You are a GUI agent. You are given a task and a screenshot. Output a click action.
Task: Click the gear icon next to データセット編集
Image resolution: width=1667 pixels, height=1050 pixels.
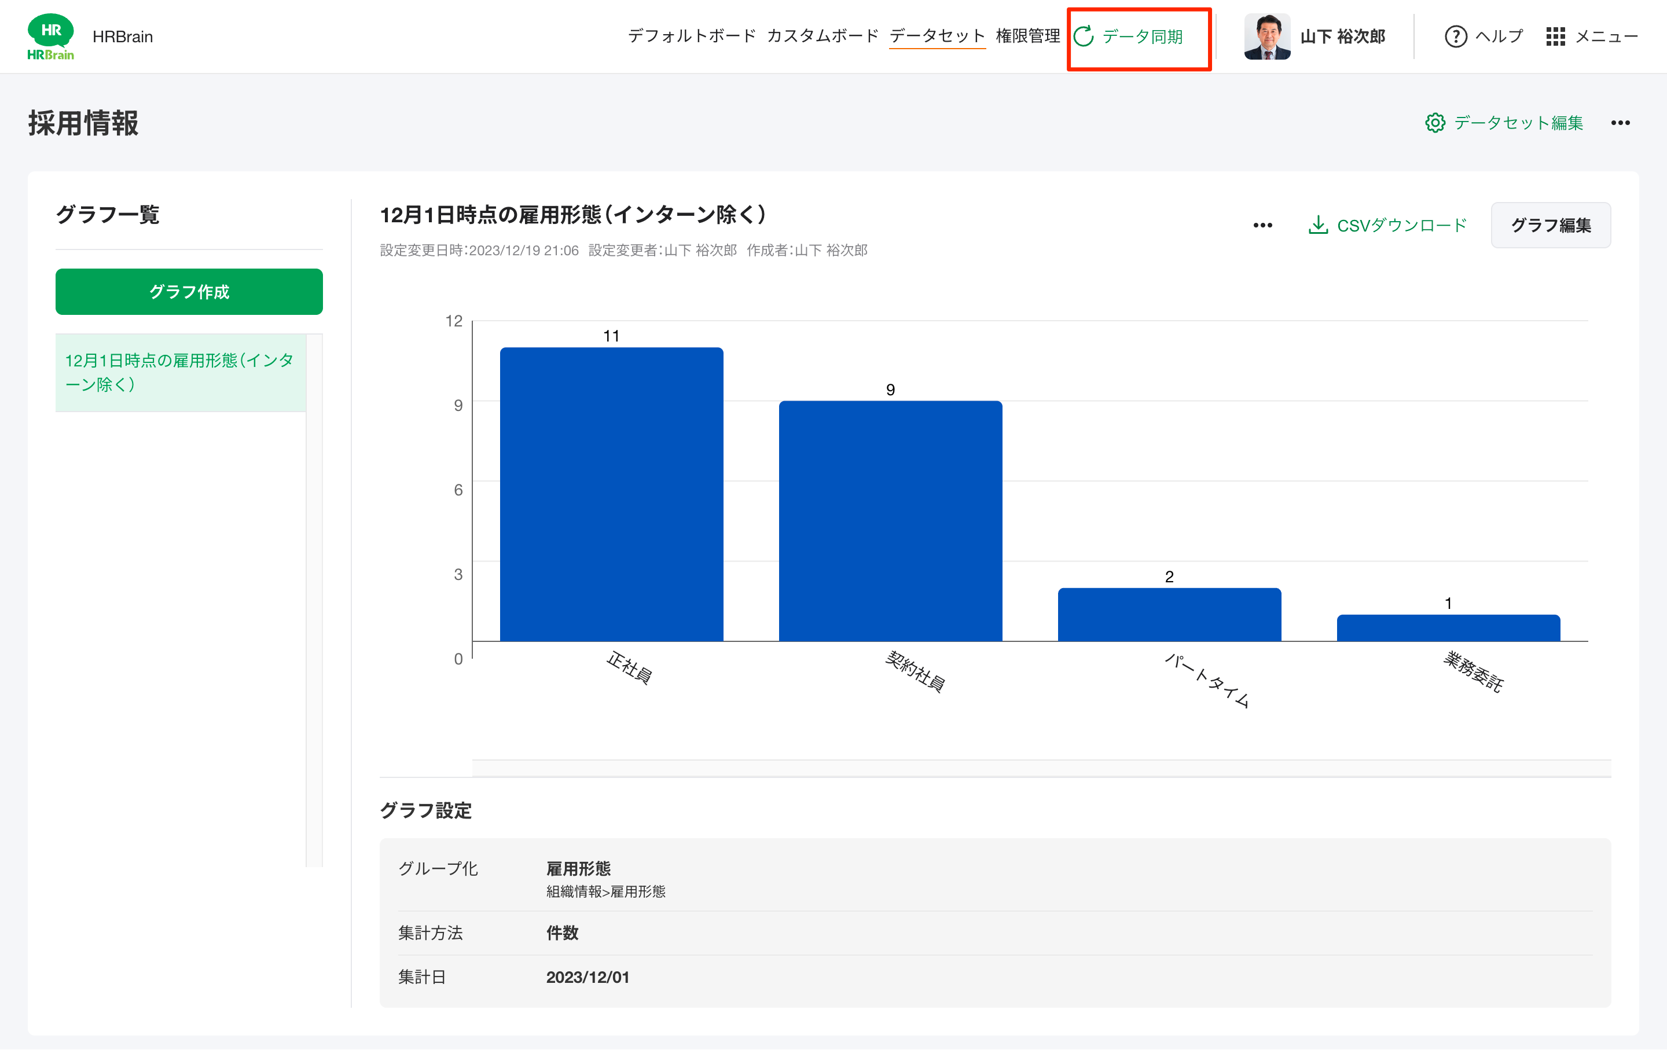coord(1437,123)
